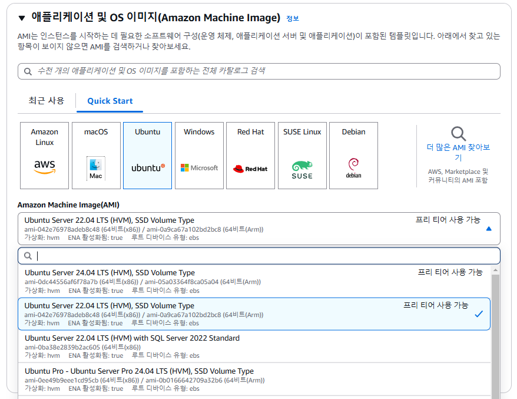Viewport: 517px width, 399px height.
Task: Click ami-0dc44556af6f78a7b ID text
Action: pyautogui.click(x=61, y=282)
